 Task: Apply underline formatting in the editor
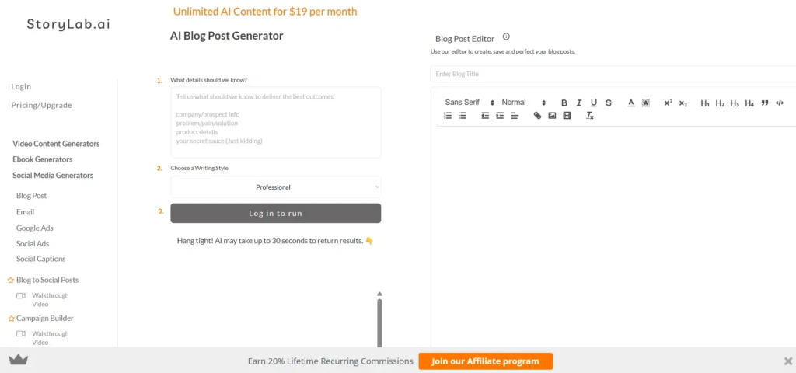[x=594, y=103]
